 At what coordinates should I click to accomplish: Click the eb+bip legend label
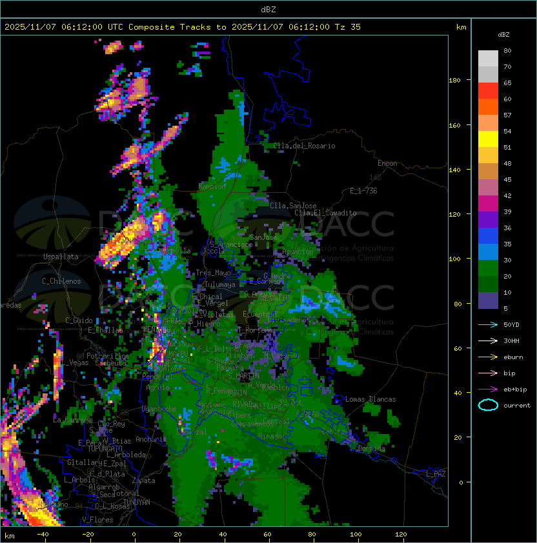(x=515, y=390)
